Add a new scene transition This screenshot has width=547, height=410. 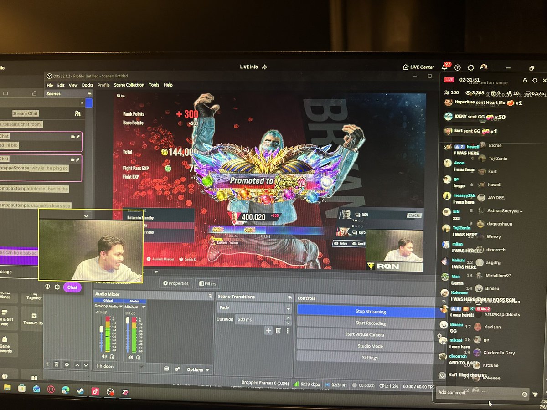(x=268, y=330)
